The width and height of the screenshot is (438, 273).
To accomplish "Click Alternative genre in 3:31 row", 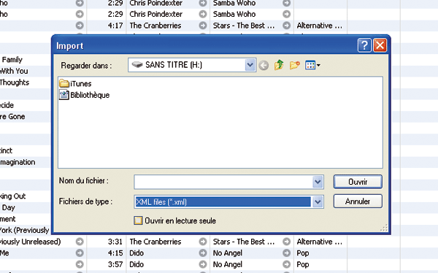I will click(x=320, y=242).
